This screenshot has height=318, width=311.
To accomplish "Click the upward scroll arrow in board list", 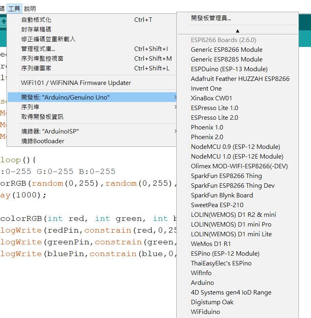I will 237,31.
